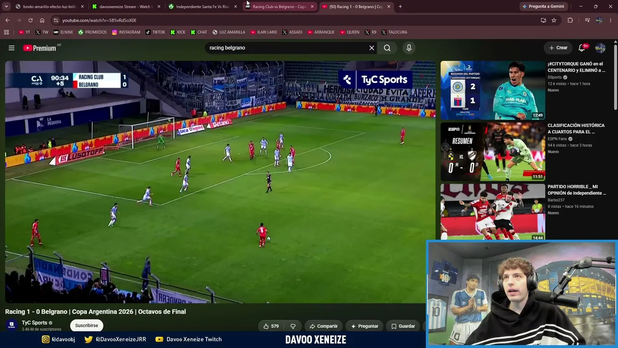Open the YouTube account avatar menu

(600, 48)
